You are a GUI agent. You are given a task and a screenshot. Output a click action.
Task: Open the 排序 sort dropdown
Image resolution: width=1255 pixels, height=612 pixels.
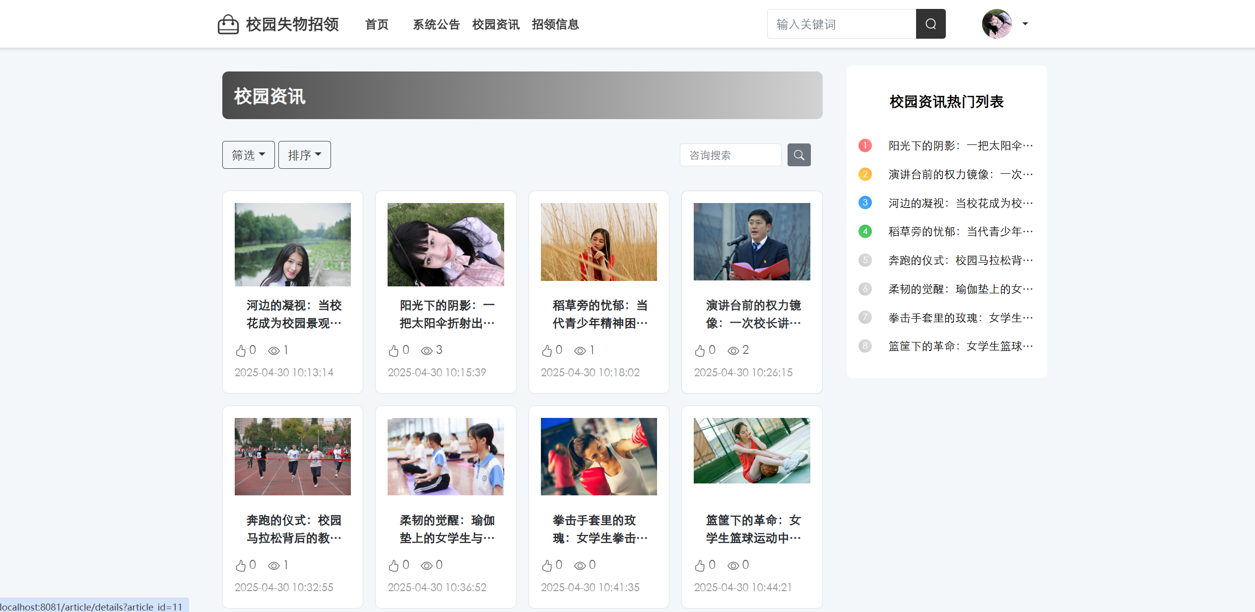point(304,155)
